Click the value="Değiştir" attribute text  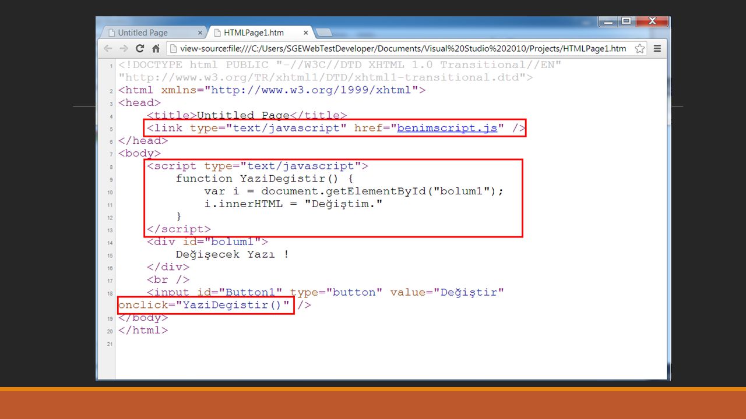pos(446,292)
